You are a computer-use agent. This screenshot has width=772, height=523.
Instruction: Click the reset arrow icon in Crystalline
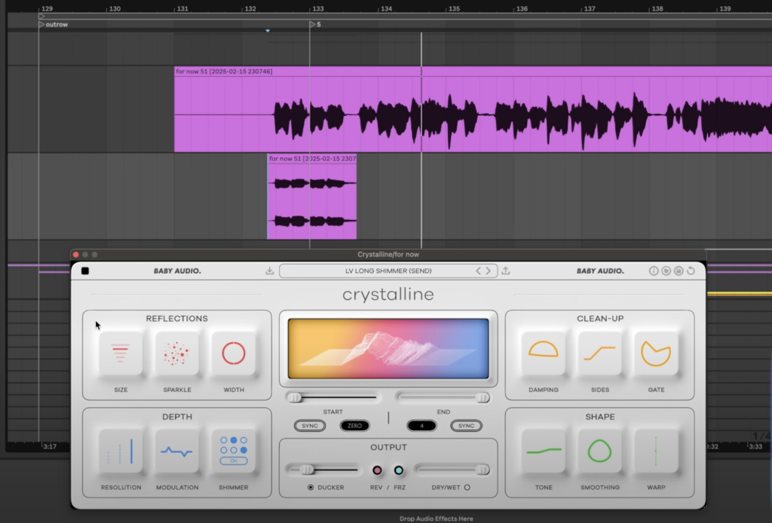(691, 271)
